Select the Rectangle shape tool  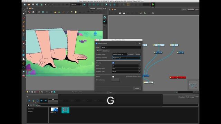coord(23,39)
